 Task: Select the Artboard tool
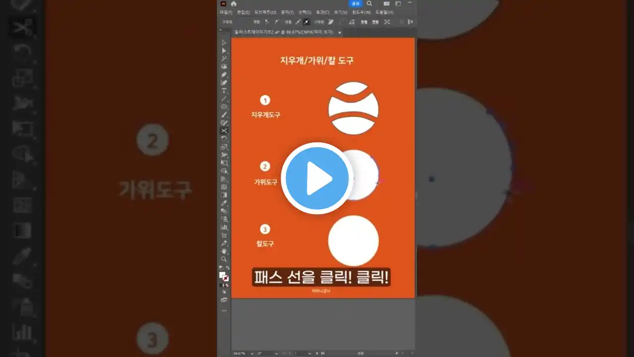click(x=224, y=235)
